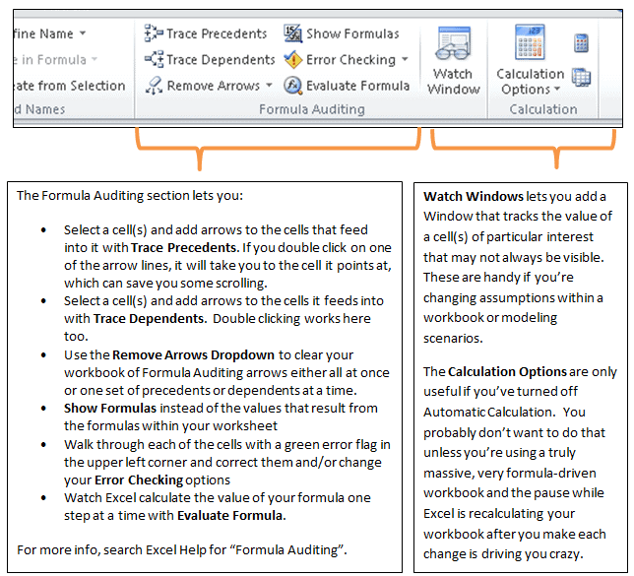Click the Calculate Now small calculator icon
This screenshot has height=576, width=634.
click(581, 43)
